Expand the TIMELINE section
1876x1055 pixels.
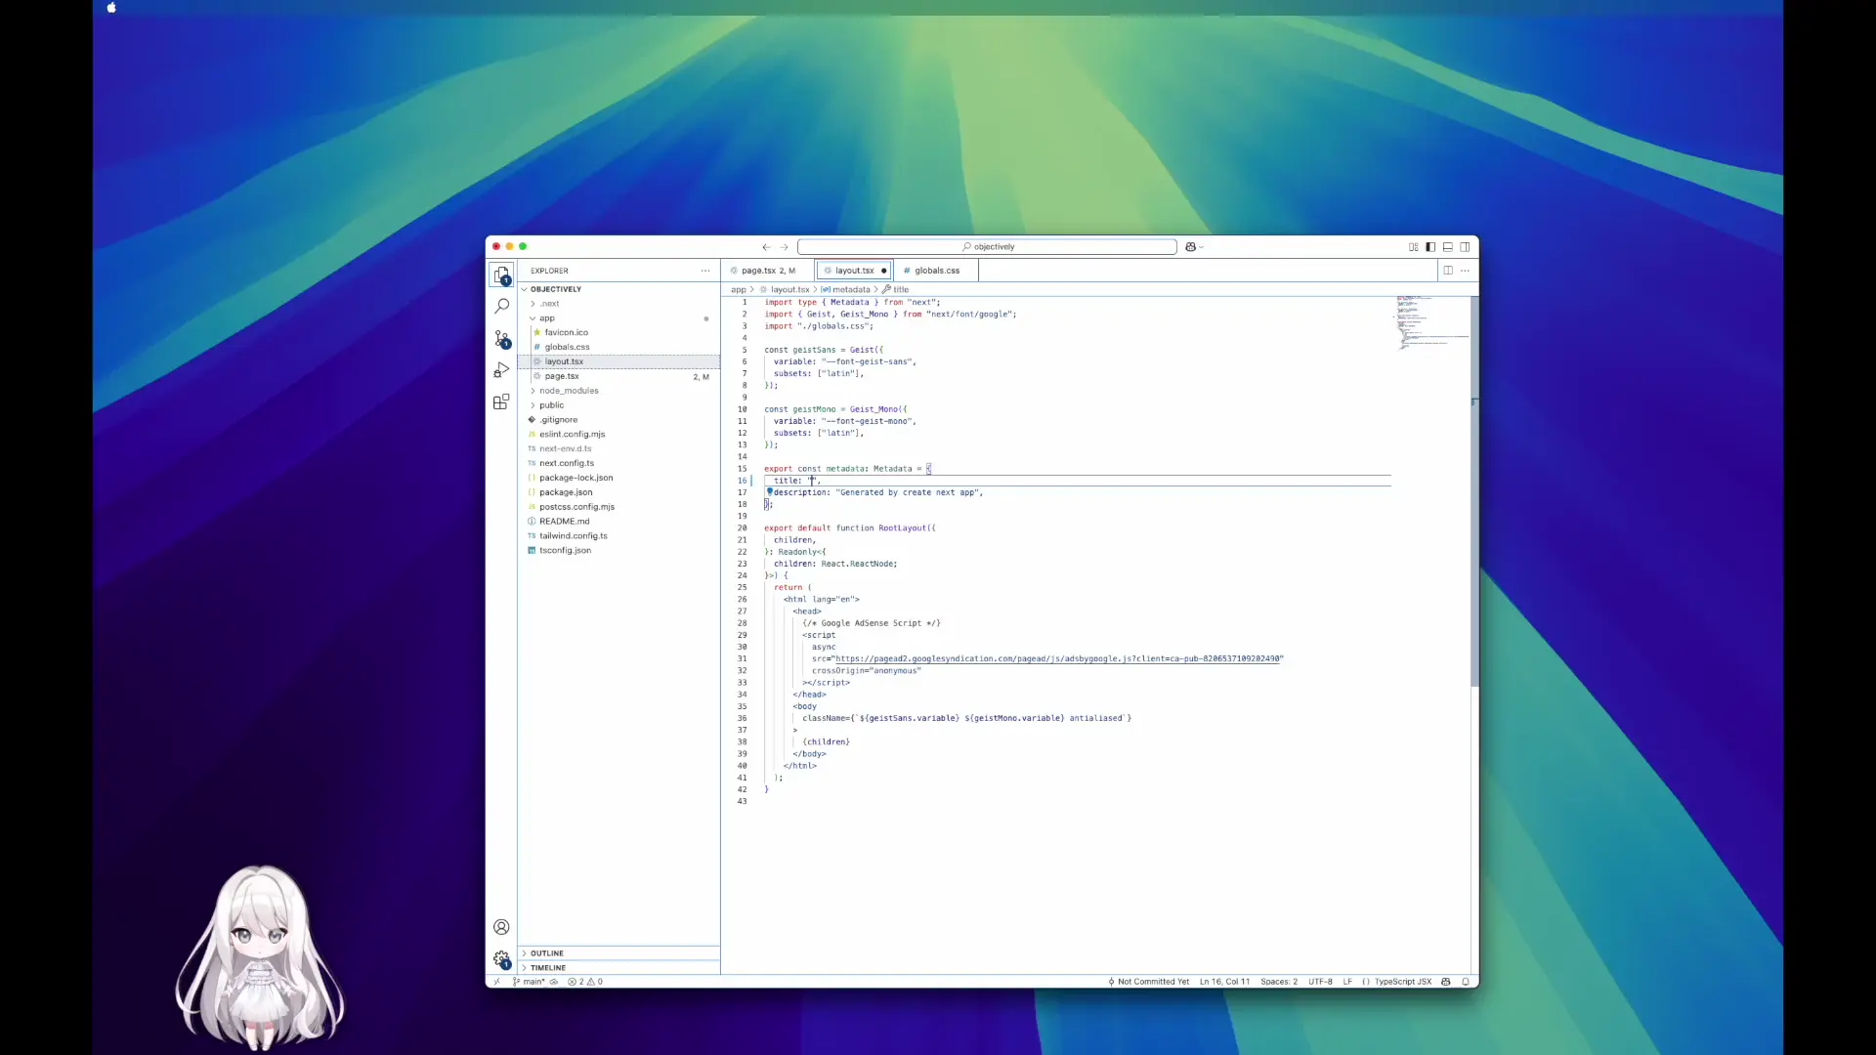pyautogui.click(x=619, y=968)
